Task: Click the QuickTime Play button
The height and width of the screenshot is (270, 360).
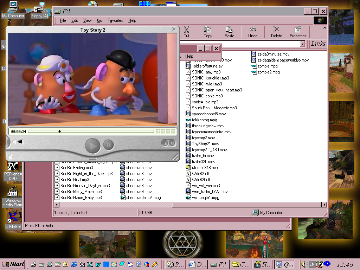Action: click(92, 146)
